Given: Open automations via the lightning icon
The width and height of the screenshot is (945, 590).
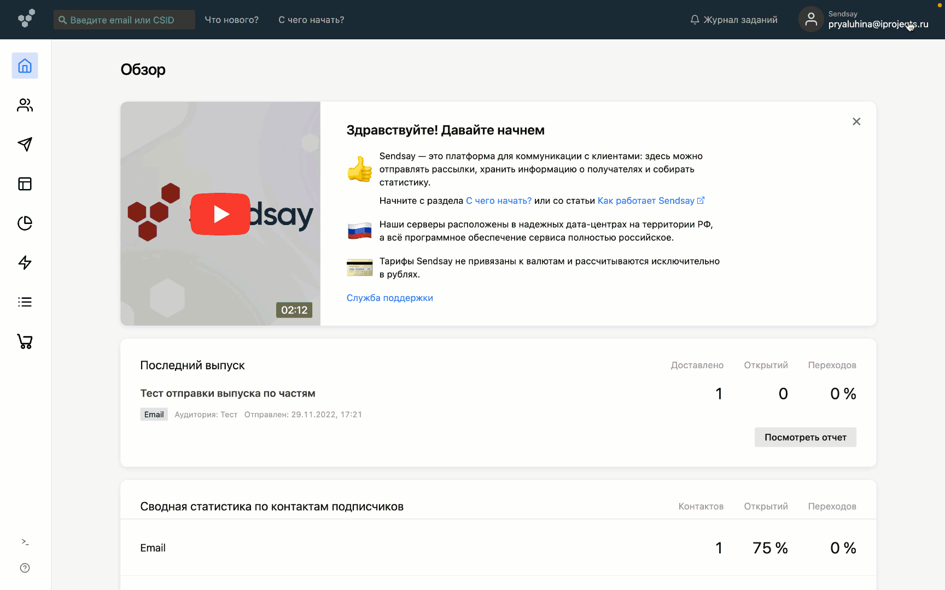Looking at the screenshot, I should [25, 263].
